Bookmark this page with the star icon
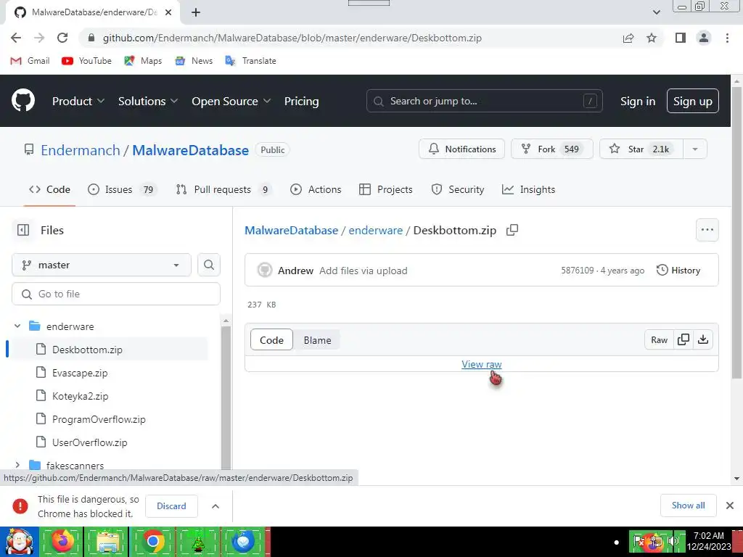The width and height of the screenshot is (743, 557). (652, 38)
